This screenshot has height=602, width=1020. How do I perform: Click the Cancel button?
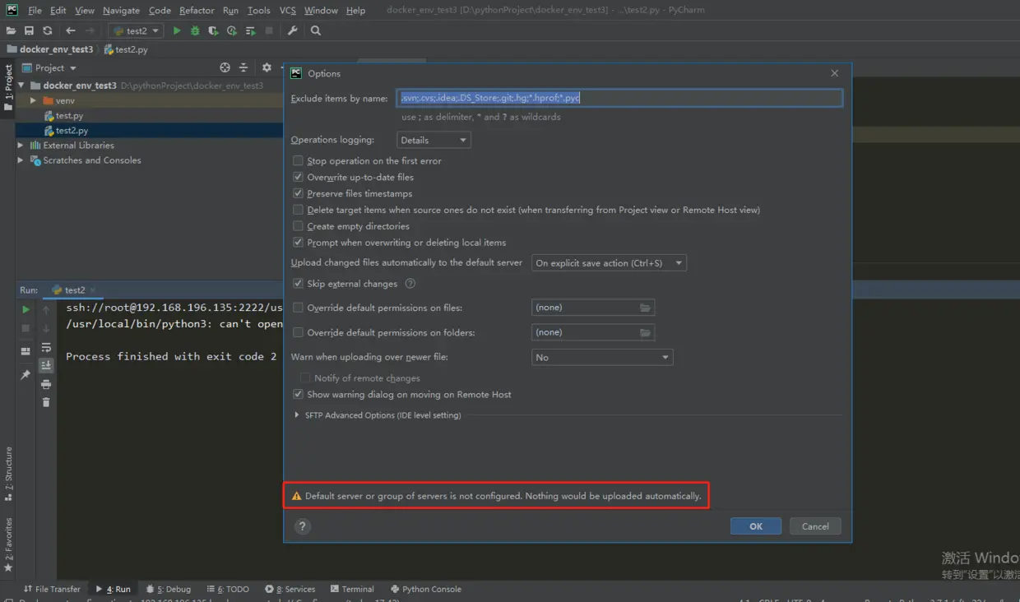[x=815, y=526]
